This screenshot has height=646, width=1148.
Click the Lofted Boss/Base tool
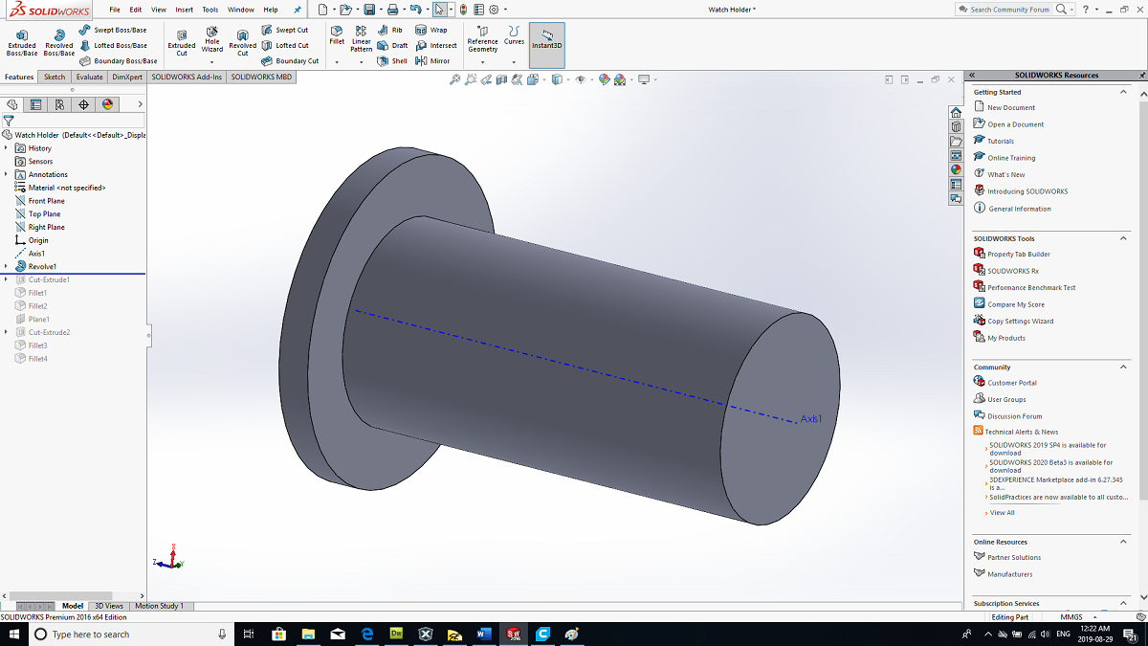point(114,45)
